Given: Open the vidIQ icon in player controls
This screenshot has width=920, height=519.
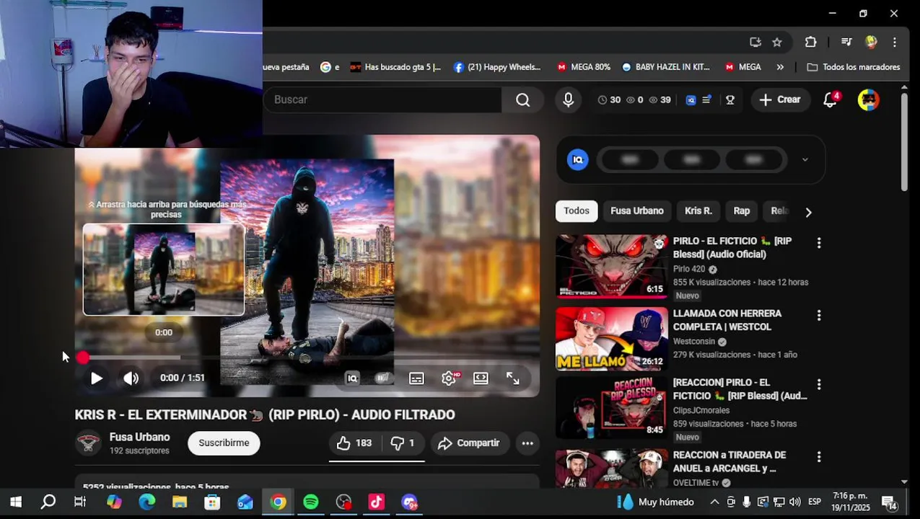Looking at the screenshot, I should (x=352, y=378).
